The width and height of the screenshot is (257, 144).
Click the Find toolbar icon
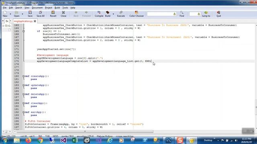[x=182, y=14]
